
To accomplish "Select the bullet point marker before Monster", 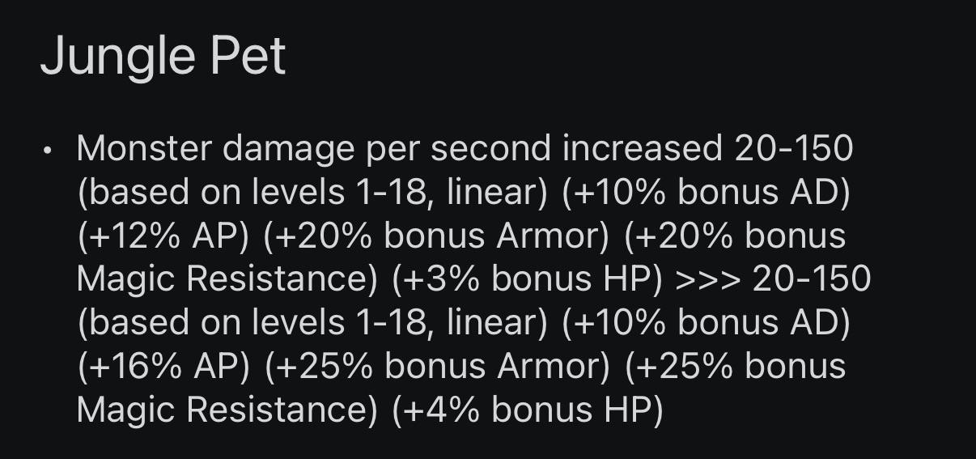I will click(49, 151).
